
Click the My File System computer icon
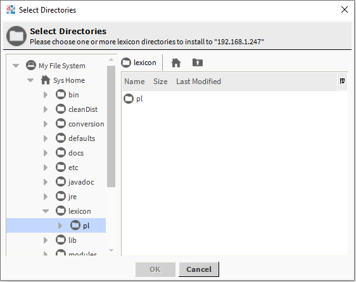click(x=31, y=65)
